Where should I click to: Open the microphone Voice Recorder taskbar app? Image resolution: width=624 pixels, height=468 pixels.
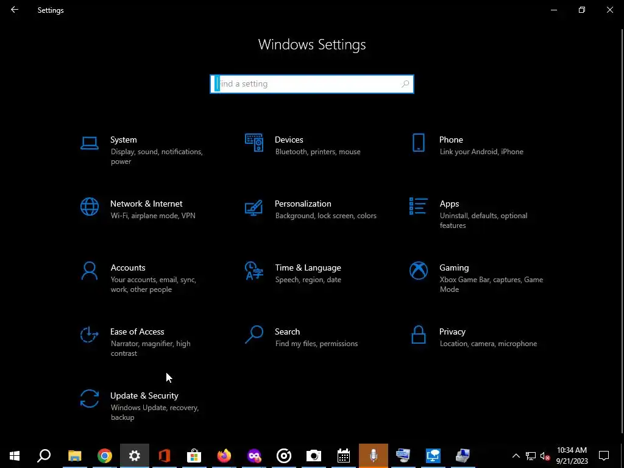374,456
